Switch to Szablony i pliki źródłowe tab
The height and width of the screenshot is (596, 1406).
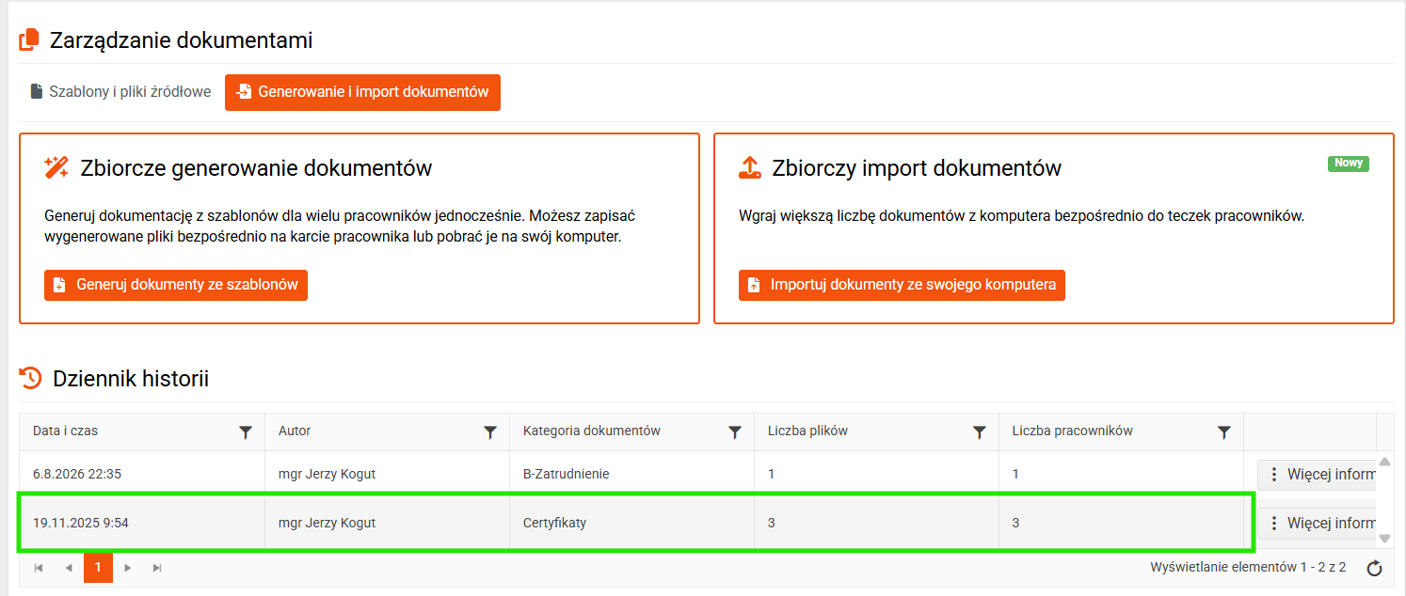click(120, 92)
